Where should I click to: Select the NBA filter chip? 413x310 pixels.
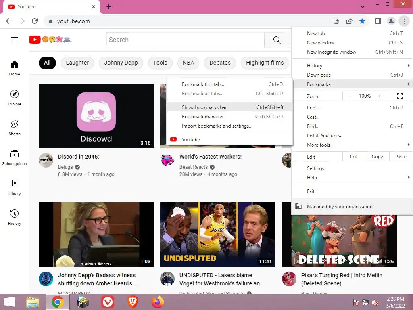pyautogui.click(x=188, y=63)
